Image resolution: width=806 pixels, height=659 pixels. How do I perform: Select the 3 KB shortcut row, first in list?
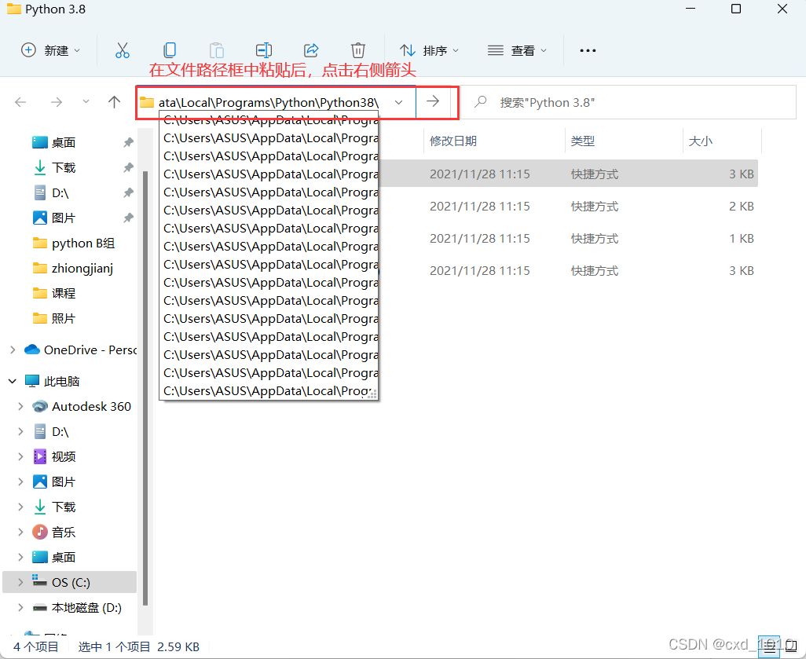[x=569, y=174]
